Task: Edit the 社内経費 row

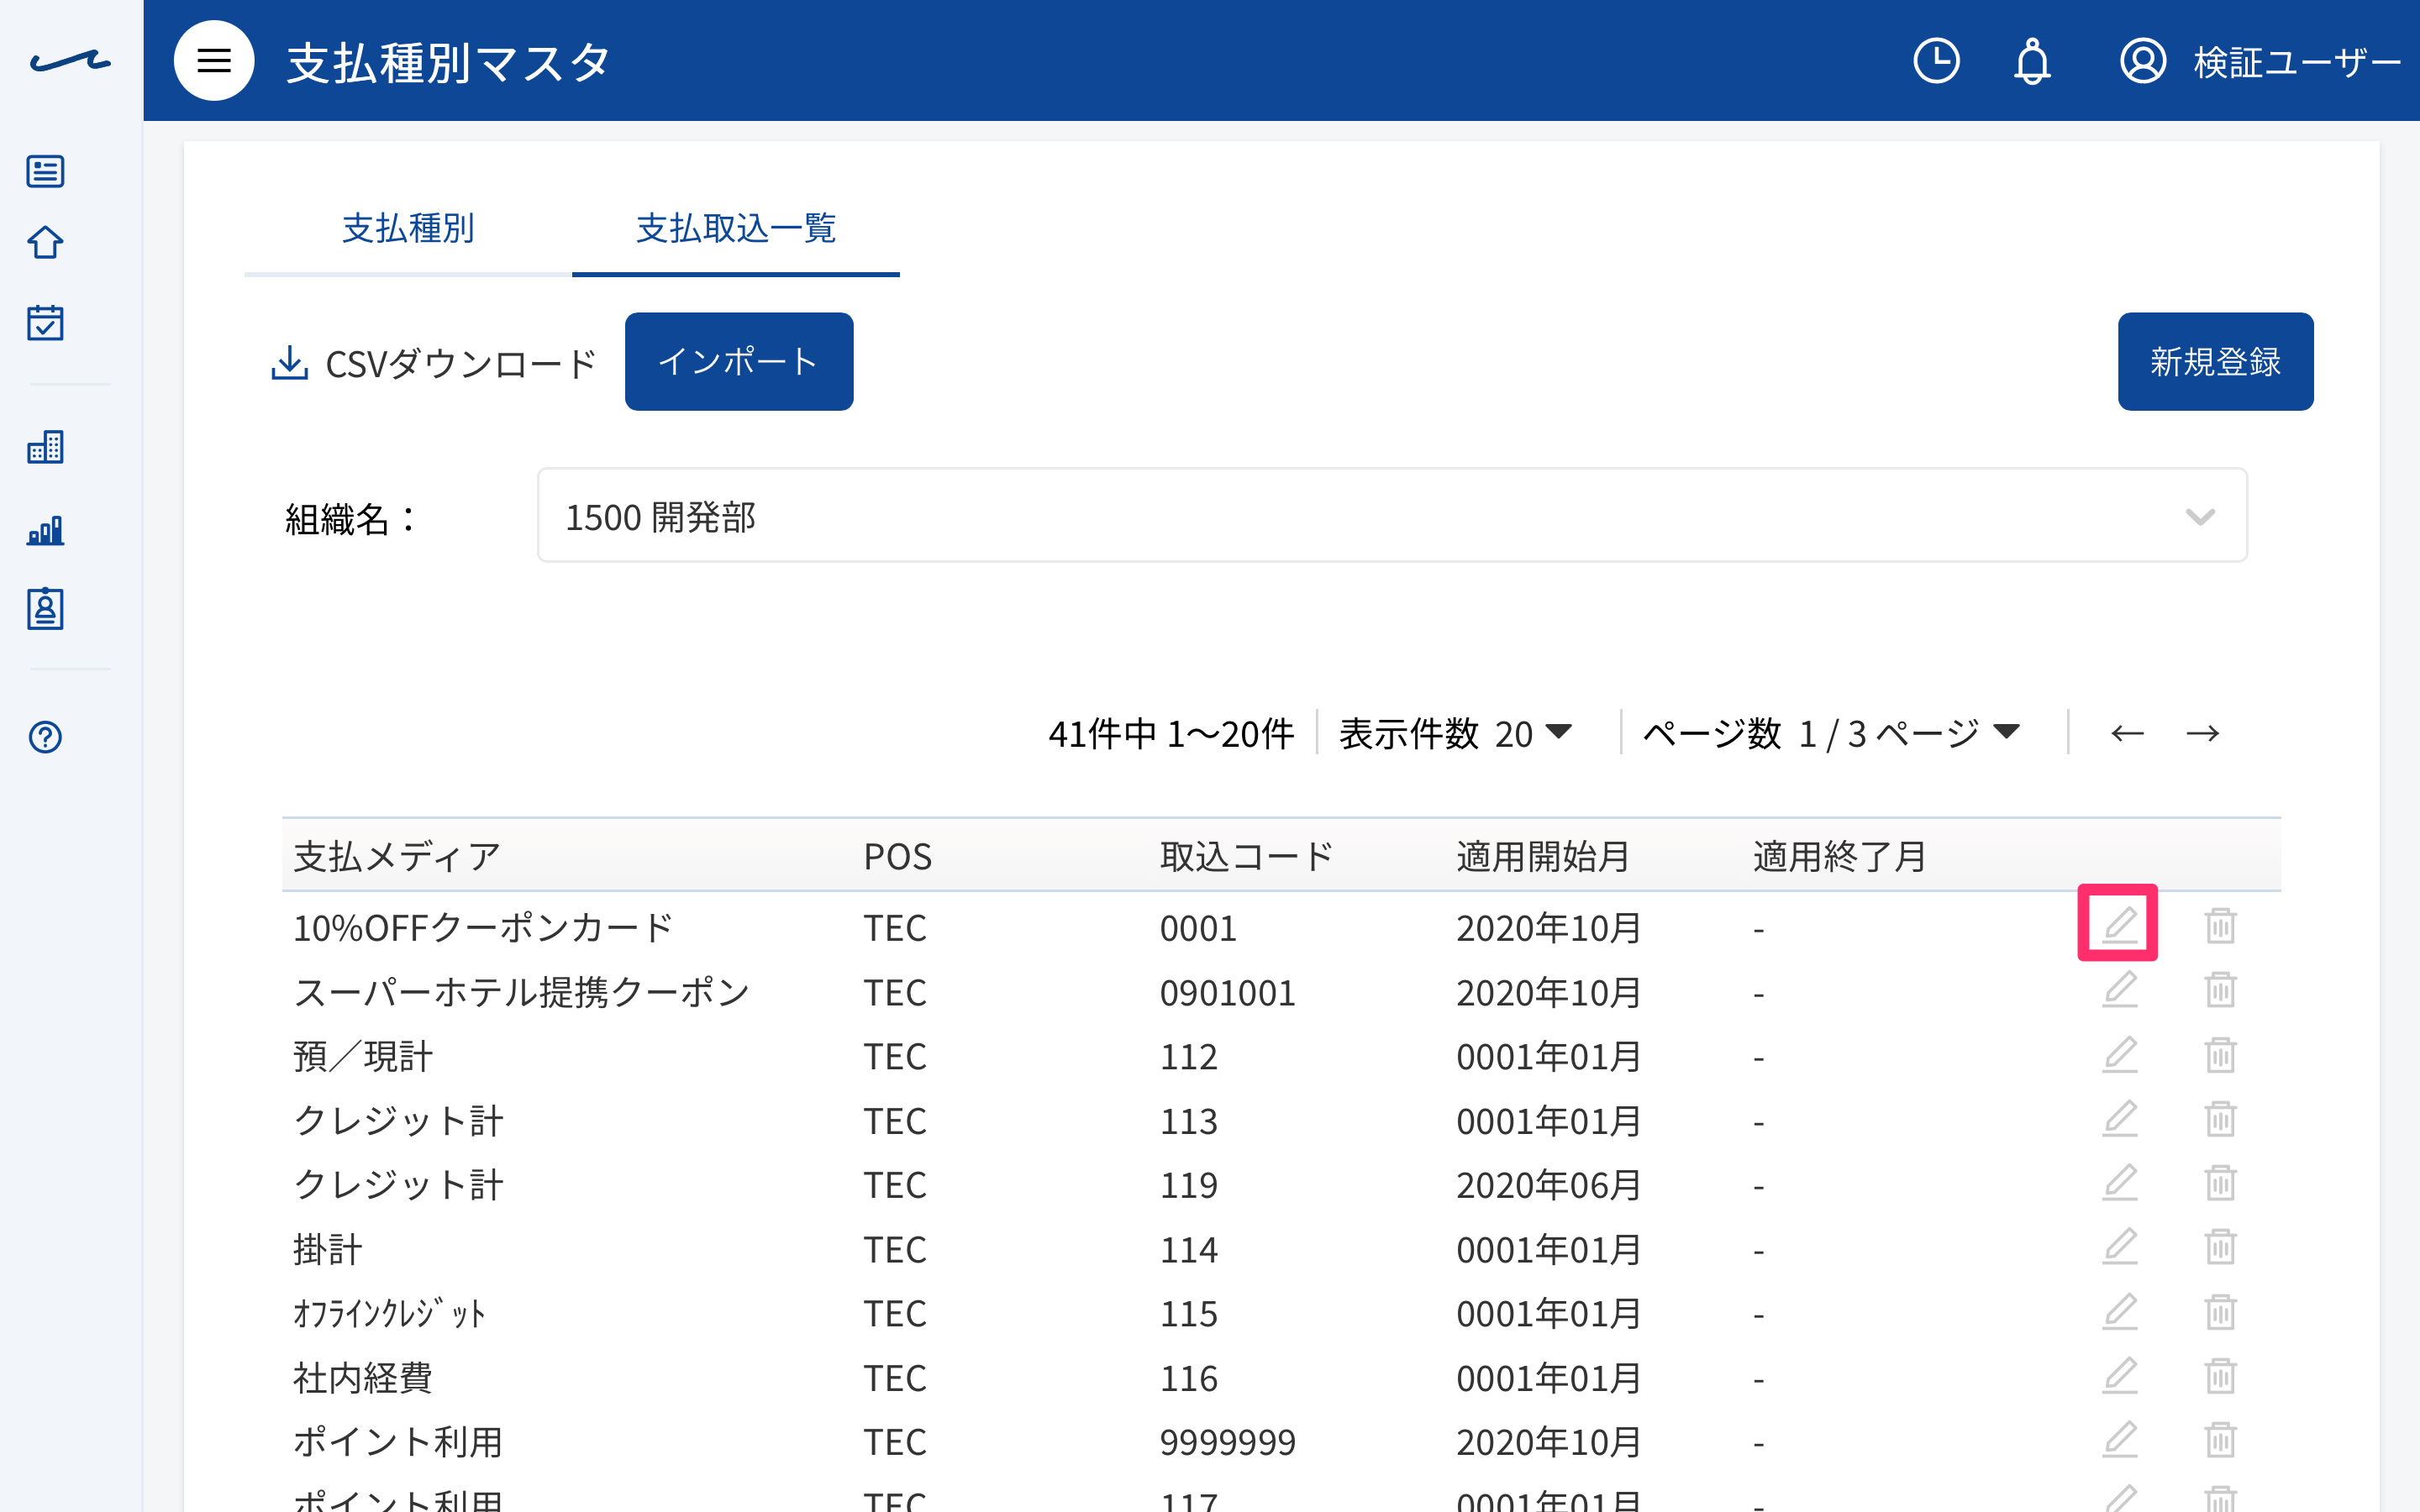Action: pos(2119,1376)
